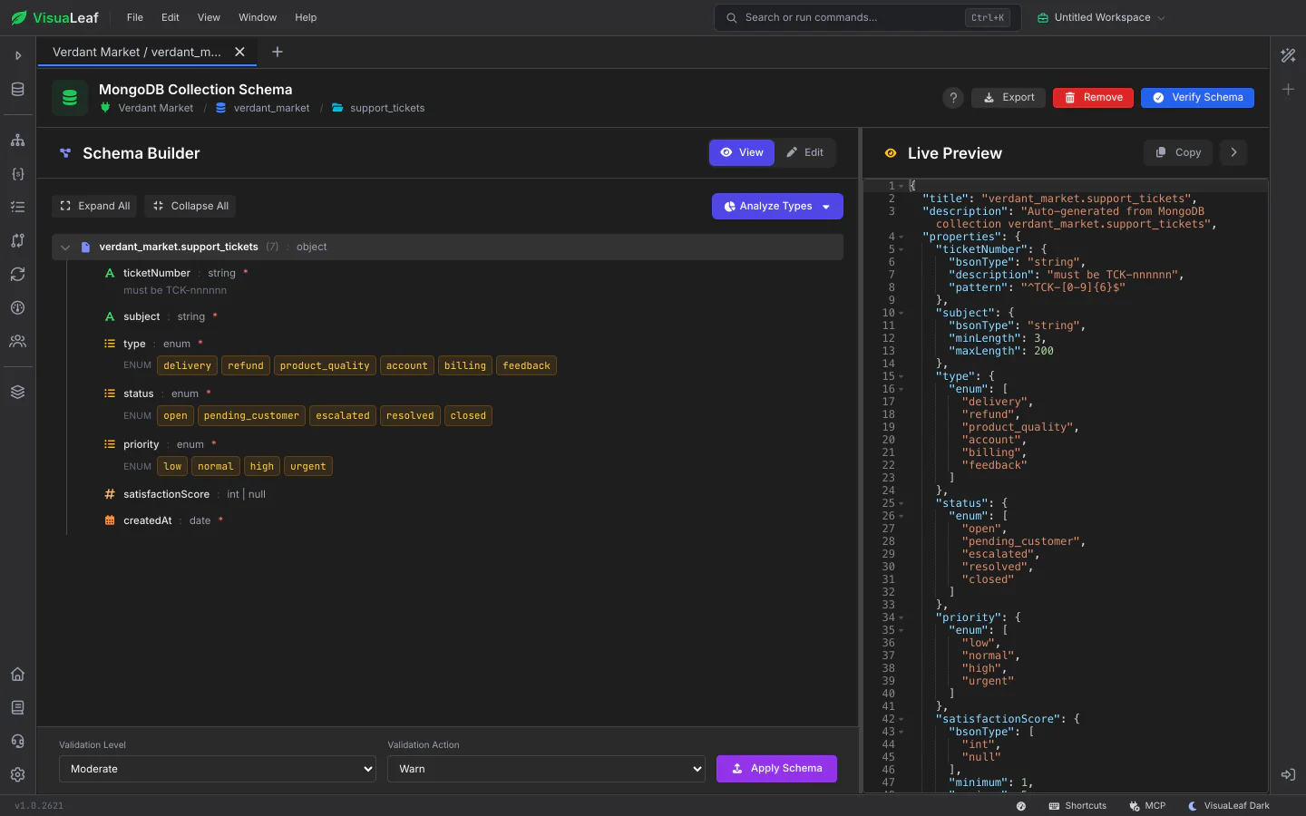Image resolution: width=1306 pixels, height=816 pixels.
Task: Click the VisuaLeaf Dark theme switcher
Action: coord(1229,806)
